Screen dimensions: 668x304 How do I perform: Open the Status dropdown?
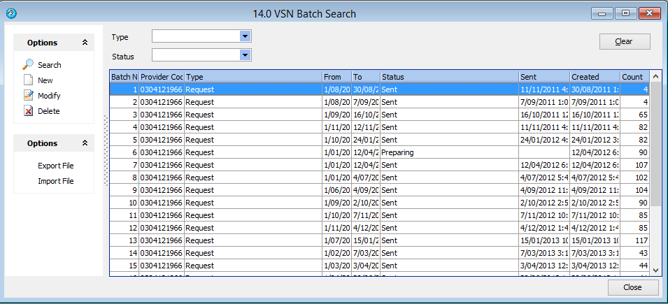[245, 55]
